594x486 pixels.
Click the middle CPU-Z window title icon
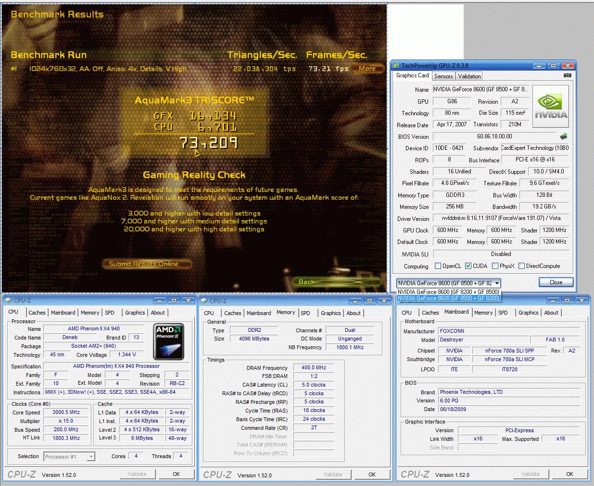[204, 301]
